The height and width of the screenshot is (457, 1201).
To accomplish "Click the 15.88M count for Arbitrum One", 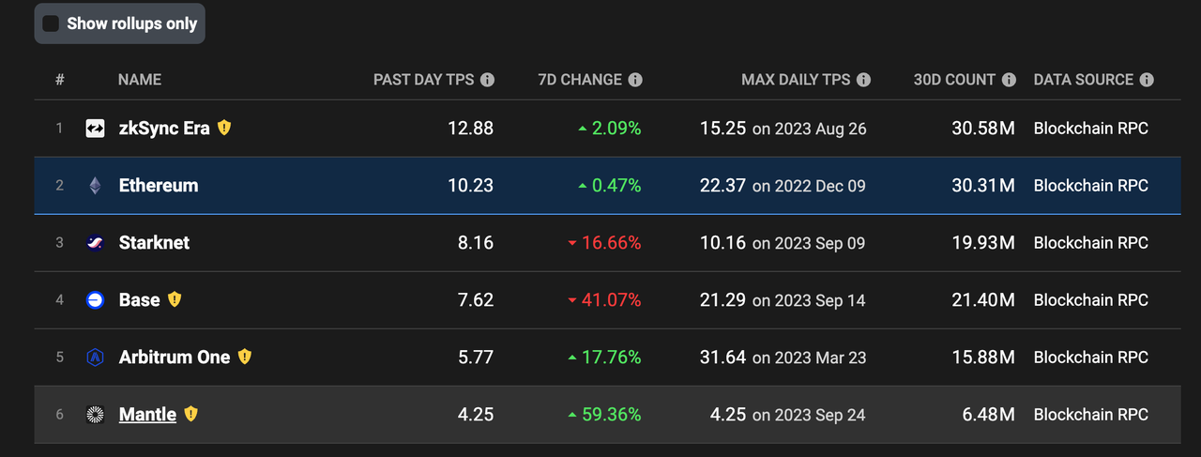I will point(983,358).
